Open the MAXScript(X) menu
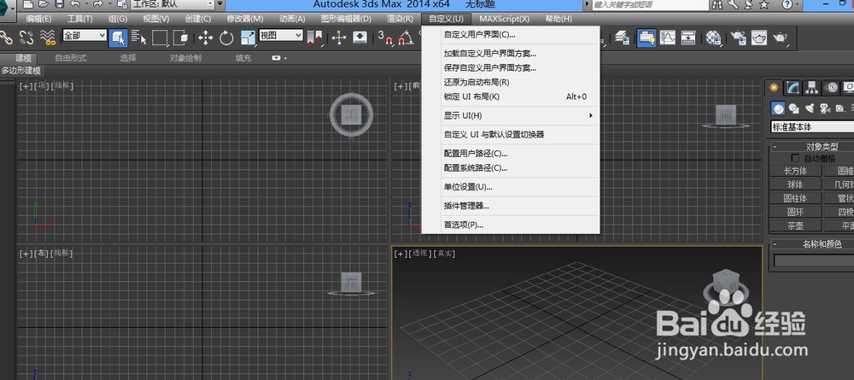The width and height of the screenshot is (854, 380). (504, 19)
